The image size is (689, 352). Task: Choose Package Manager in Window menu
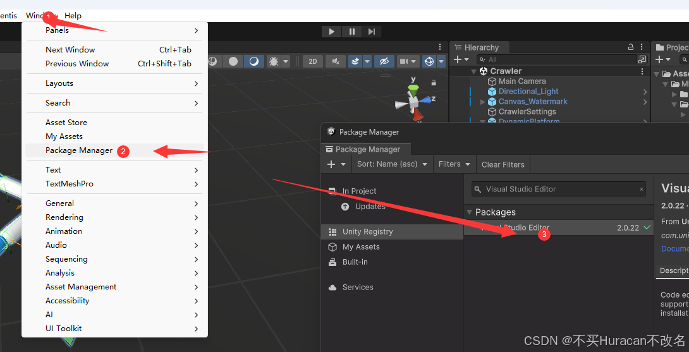114,150
